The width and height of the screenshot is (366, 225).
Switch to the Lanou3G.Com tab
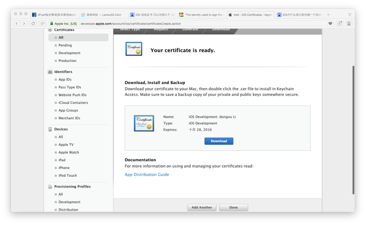point(104,15)
